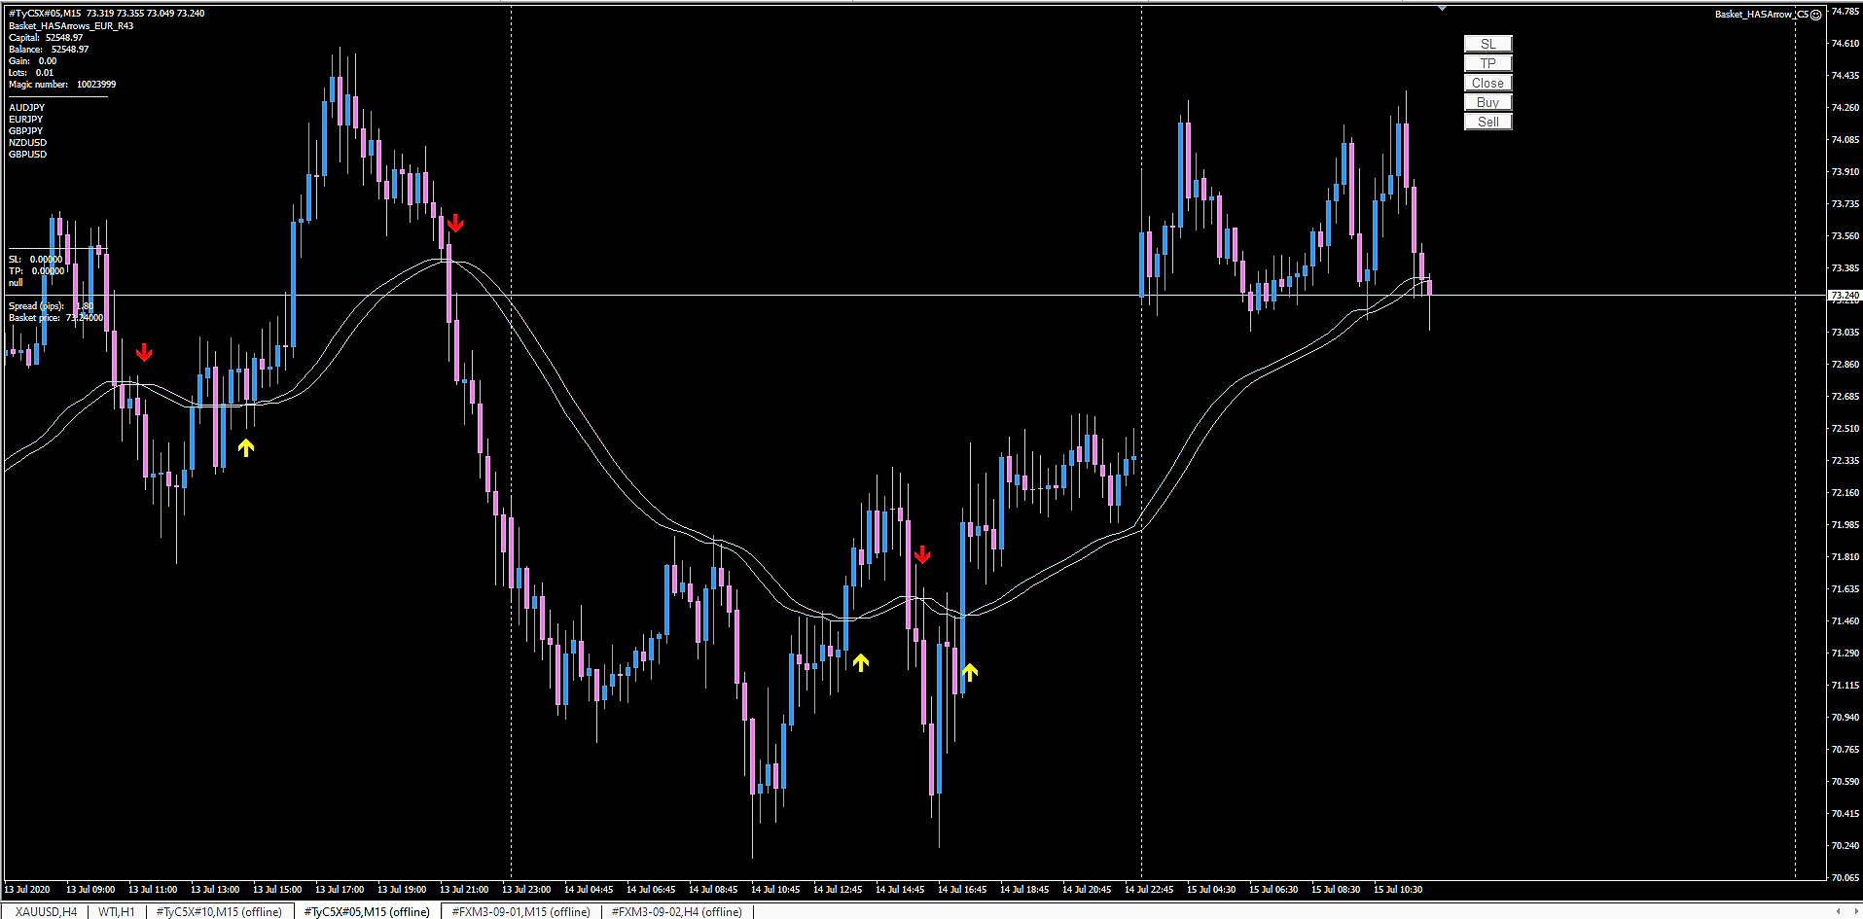Open the #FXM3-09-02,H4 (offline) tab
This screenshot has height=919, width=1863.
[x=676, y=911]
